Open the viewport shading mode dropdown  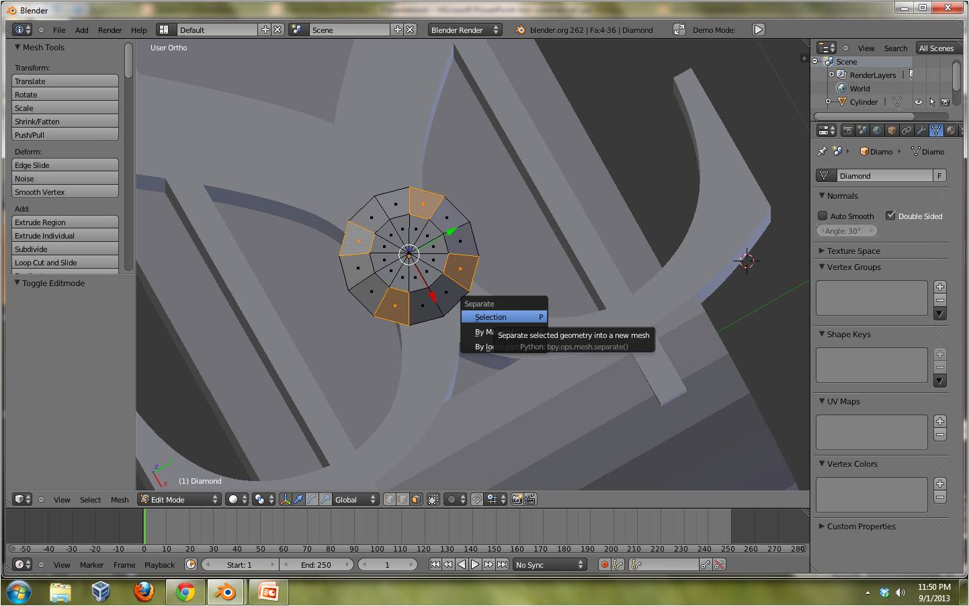point(237,499)
